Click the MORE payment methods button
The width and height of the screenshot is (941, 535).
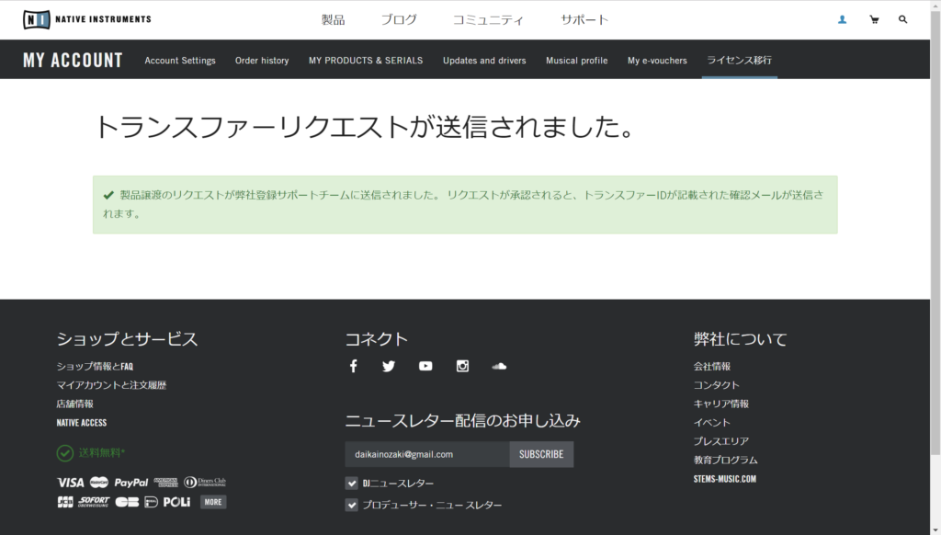pos(213,502)
